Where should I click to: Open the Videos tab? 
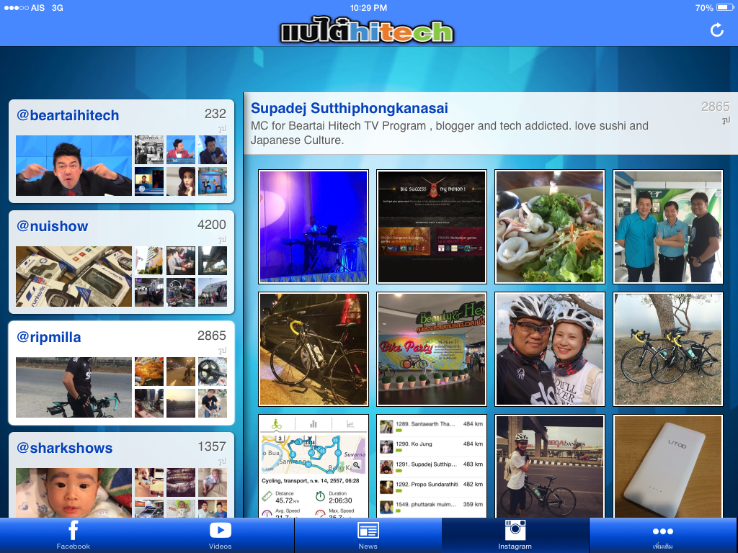coord(220,536)
